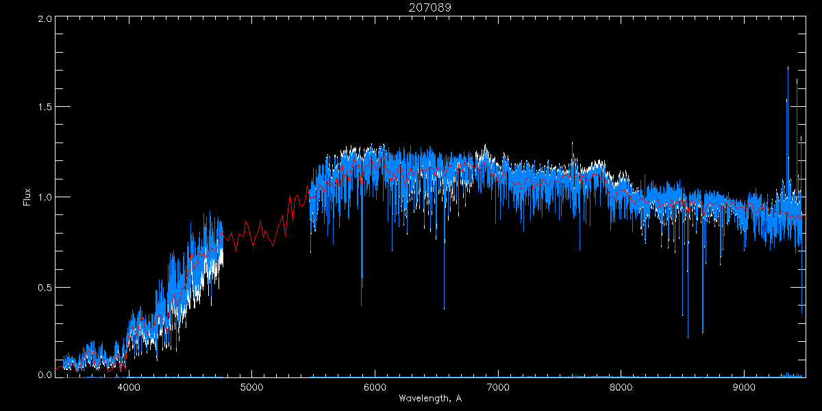Click the 8000 wavelength tick label
This screenshot has width=822, height=411.
coord(621,386)
